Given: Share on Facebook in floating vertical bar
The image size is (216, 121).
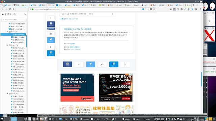Looking at the screenshot, I should click(x=51, y=24).
